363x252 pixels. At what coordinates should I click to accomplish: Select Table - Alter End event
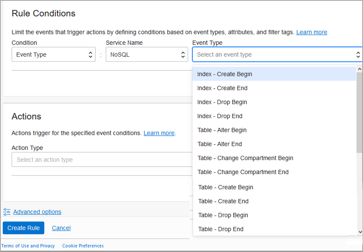coord(220,144)
